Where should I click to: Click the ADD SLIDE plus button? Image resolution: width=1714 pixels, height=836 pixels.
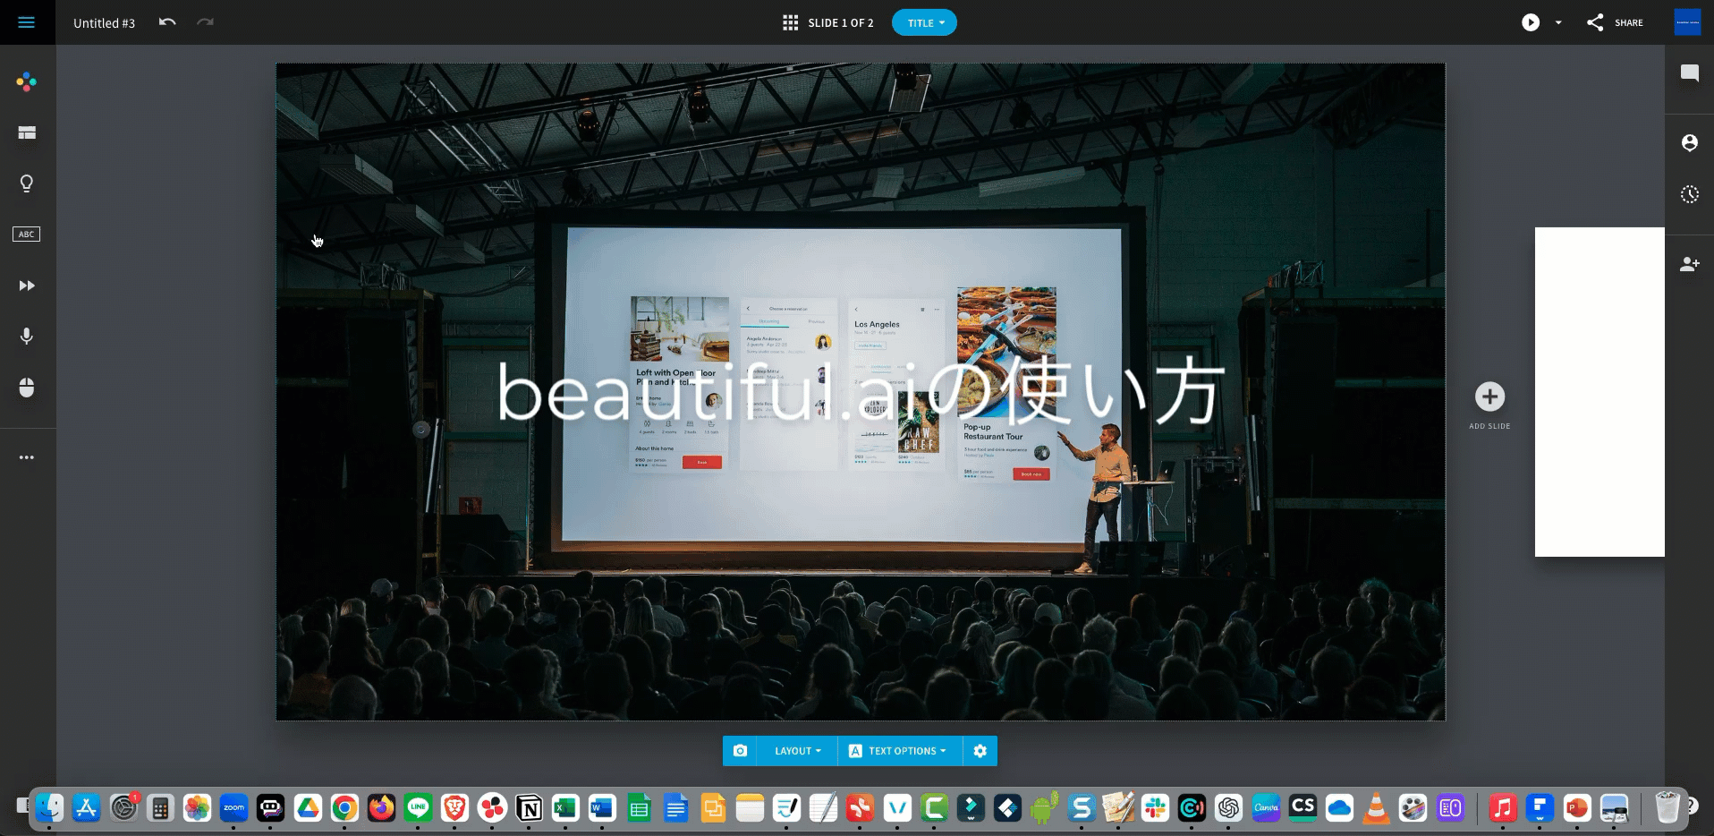[x=1489, y=397]
